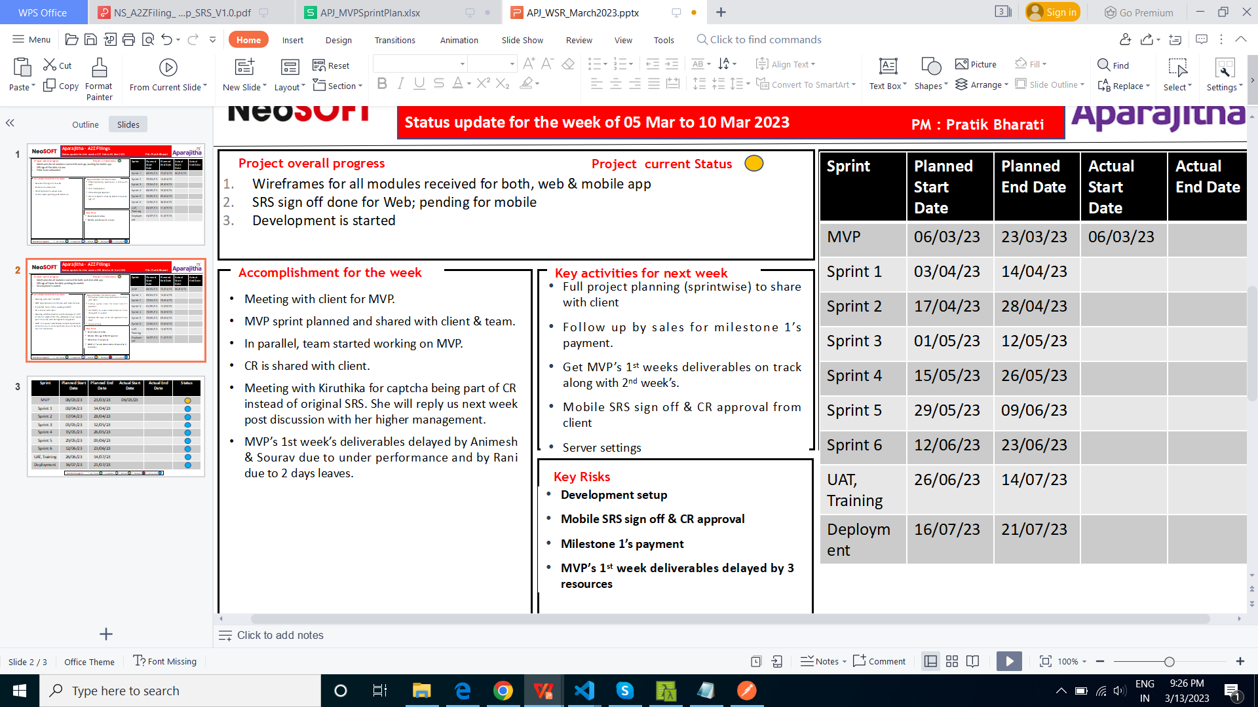Switch to Slide Sorter view icon
1258x707 pixels.
[952, 661]
